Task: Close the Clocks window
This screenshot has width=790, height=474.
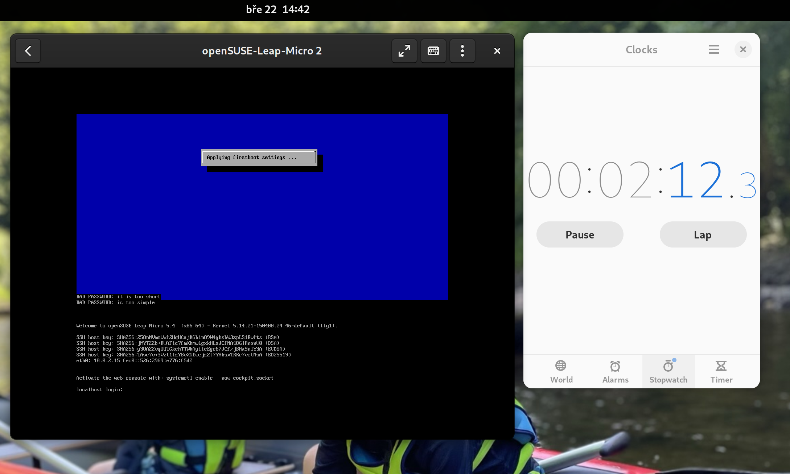Action: [x=743, y=49]
